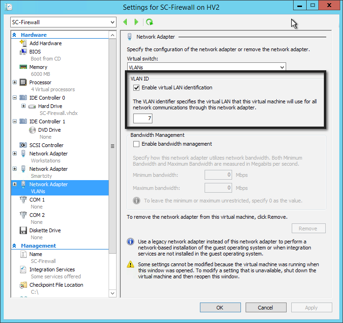Click the hardware list scroll up arrow
Screen dimensions: 343x323
112,35
